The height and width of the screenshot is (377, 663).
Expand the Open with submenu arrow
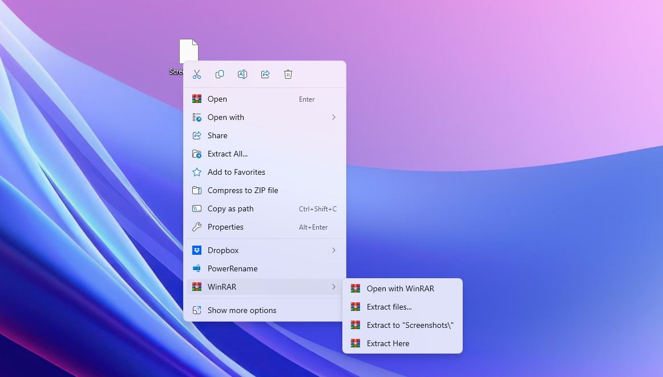point(334,117)
